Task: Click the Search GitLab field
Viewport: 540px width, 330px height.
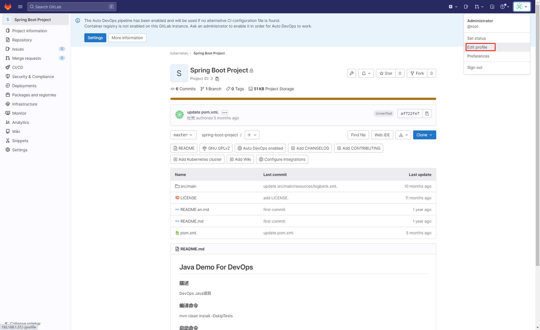Action: [72, 7]
